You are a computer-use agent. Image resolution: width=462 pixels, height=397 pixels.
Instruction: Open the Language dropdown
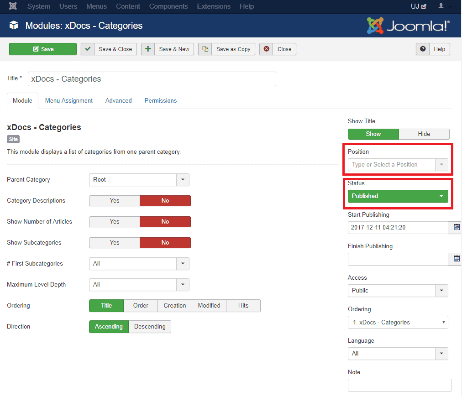(398, 353)
